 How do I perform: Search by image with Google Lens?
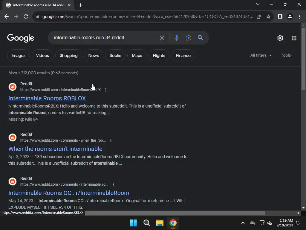(188, 38)
